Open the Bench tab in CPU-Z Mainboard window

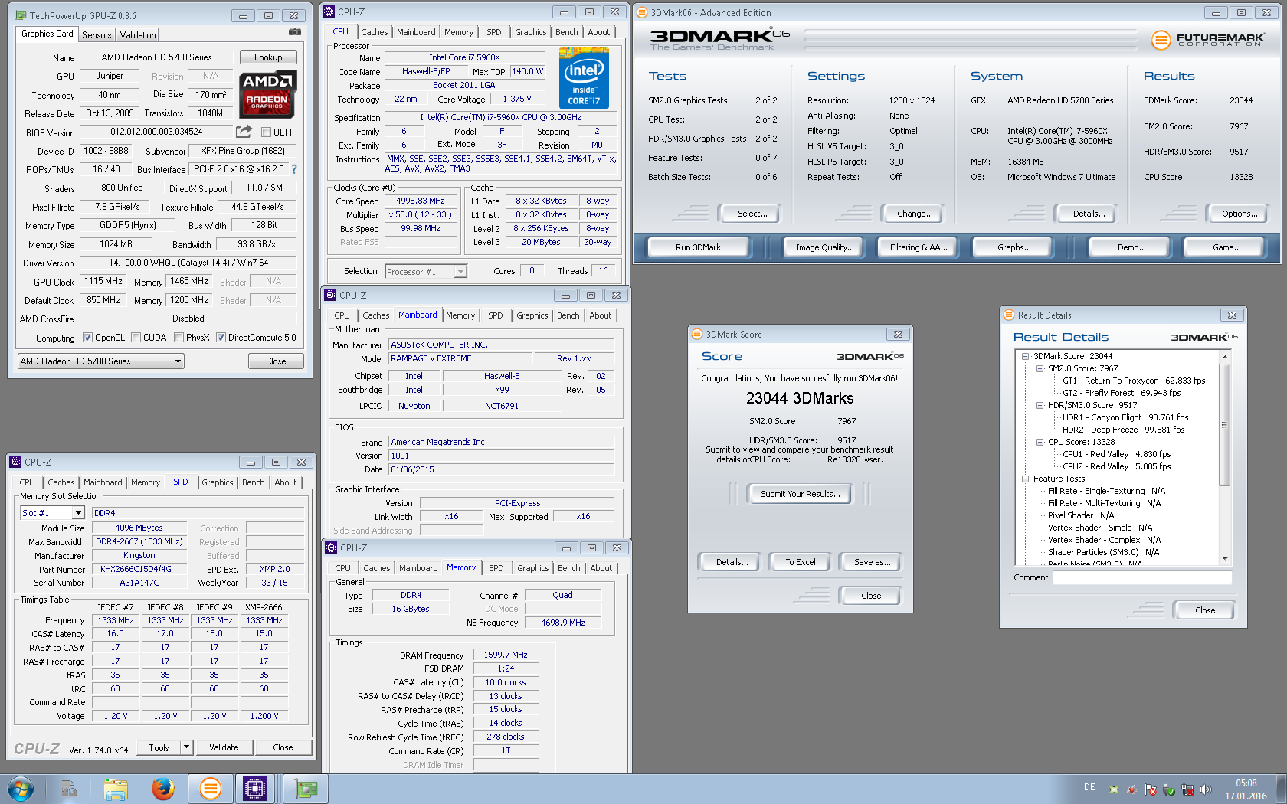[x=568, y=315]
